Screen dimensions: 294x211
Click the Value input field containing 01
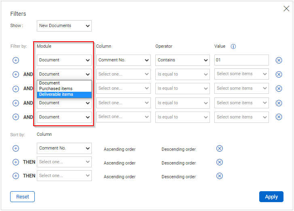coord(241,60)
